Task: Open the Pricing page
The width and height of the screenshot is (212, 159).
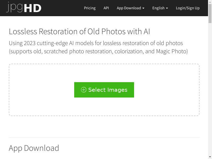Action: (90, 8)
